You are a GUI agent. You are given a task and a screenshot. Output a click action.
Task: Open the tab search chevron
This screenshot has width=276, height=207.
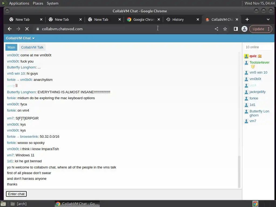tap(268, 19)
